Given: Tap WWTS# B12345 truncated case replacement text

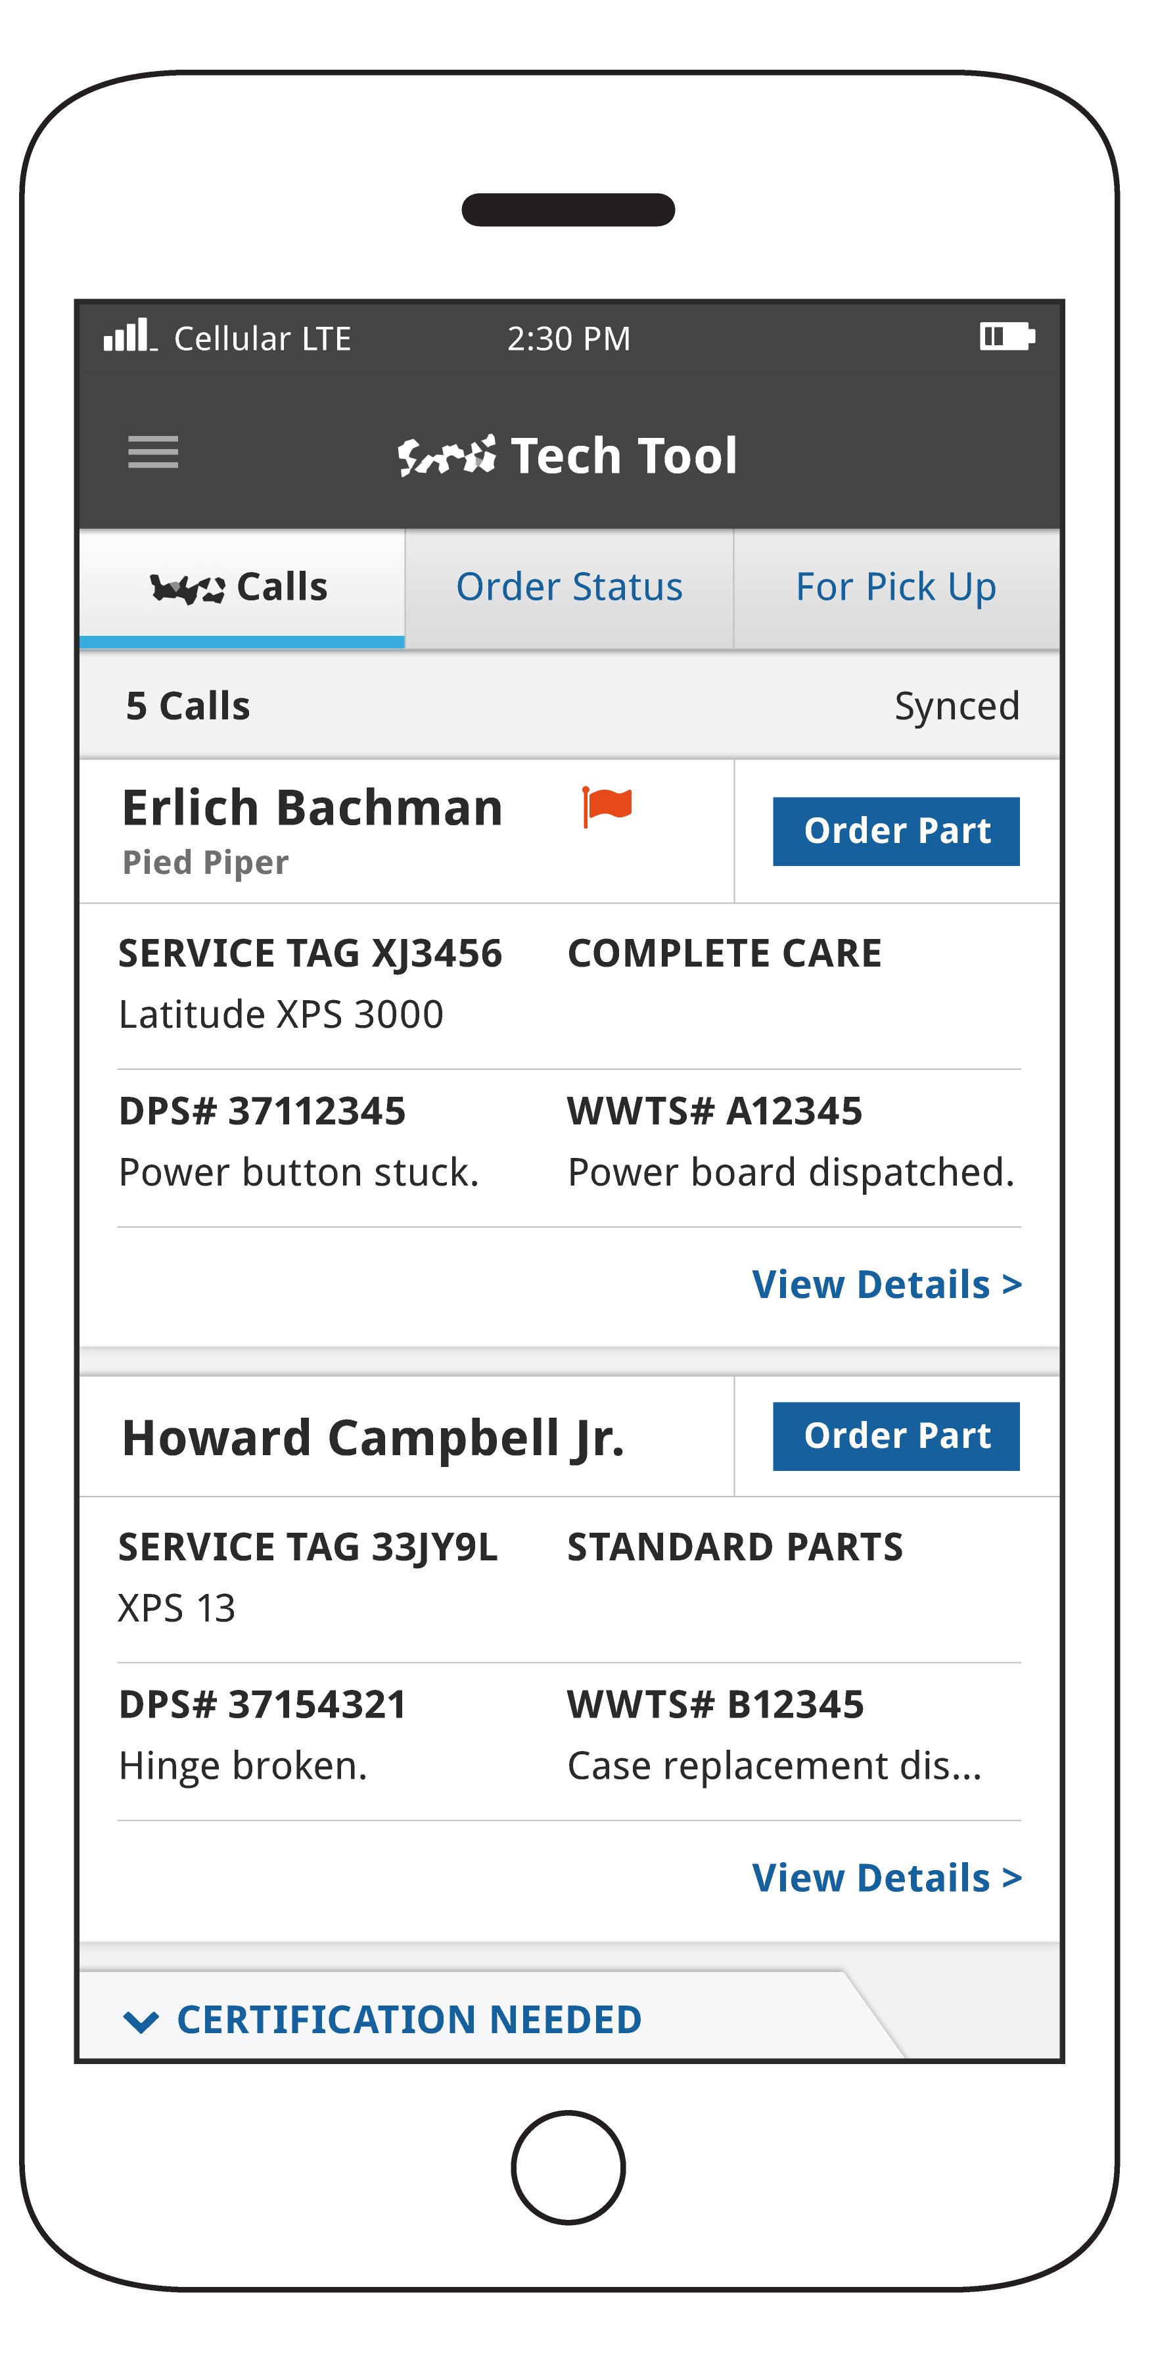Looking at the screenshot, I should click(x=775, y=1766).
